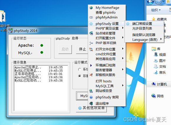Click the 音乐 icon in Explorer sidebar
171x125 pixels.
(156, 72)
